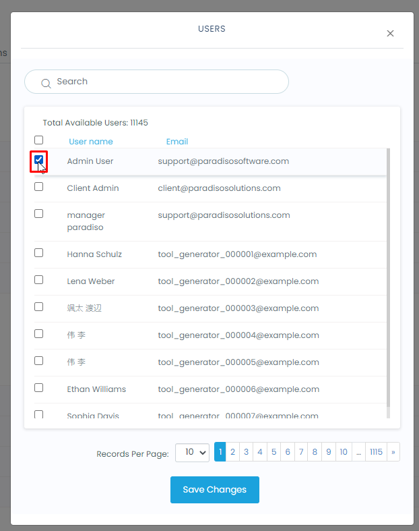Image resolution: width=419 pixels, height=531 pixels.
Task: Click the Save Changes button
Action: [x=214, y=490]
